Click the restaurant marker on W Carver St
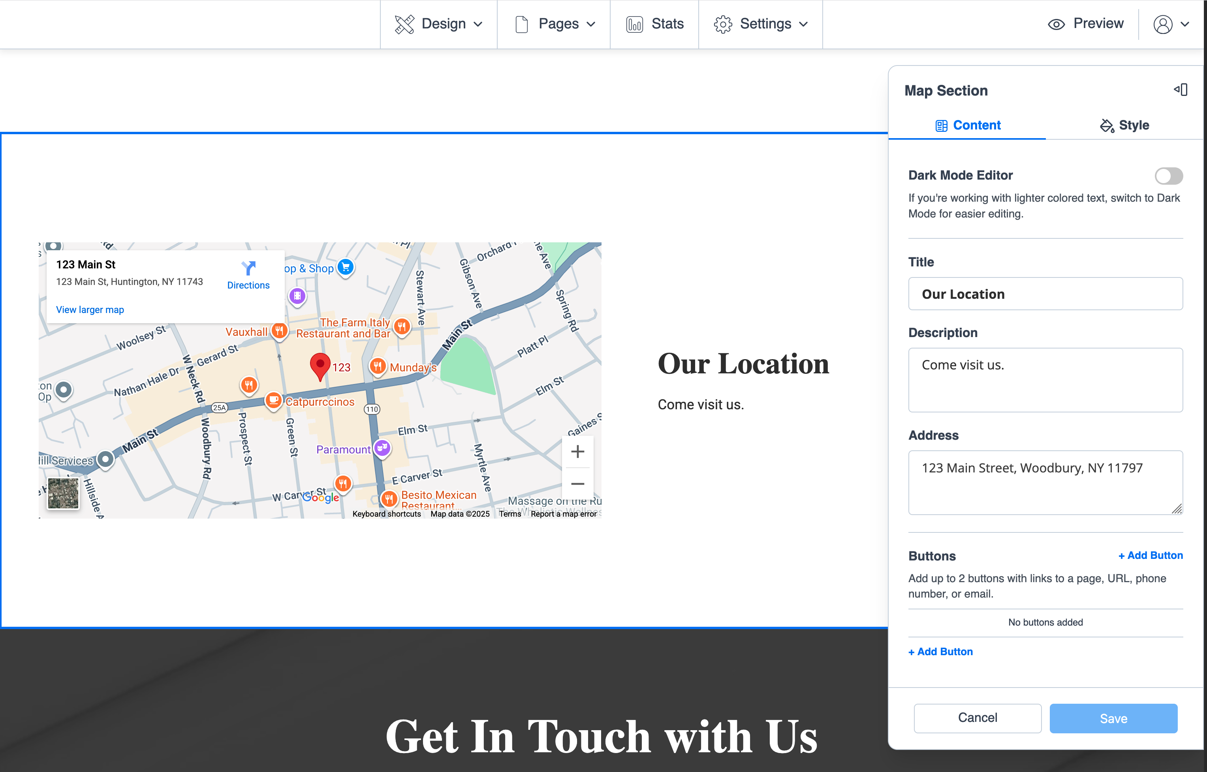Image resolution: width=1207 pixels, height=772 pixels. point(343,484)
